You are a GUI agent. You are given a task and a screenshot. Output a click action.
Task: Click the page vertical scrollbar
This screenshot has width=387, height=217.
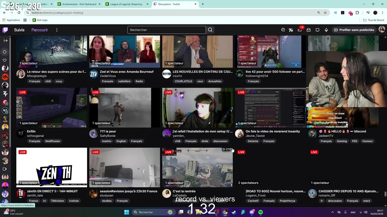click(x=385, y=193)
